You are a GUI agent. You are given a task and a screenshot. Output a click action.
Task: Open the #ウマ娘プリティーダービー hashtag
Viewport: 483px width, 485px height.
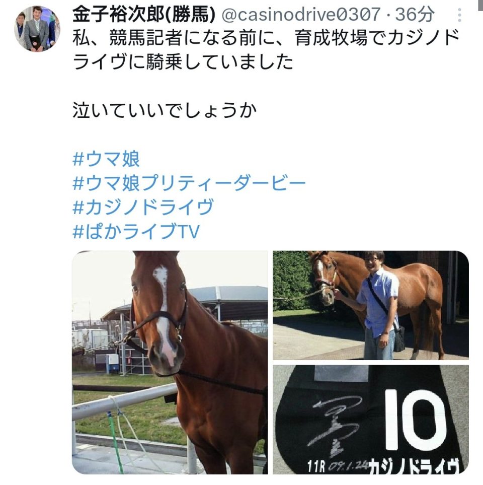click(189, 183)
